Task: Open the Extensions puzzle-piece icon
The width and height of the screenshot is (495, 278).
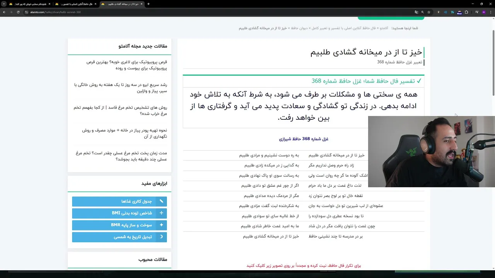Action: [466, 12]
